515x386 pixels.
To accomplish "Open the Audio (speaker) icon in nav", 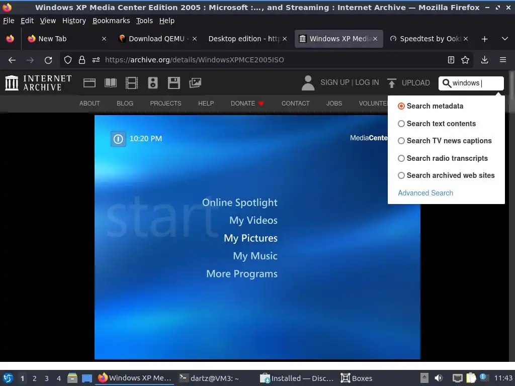I will click(153, 83).
